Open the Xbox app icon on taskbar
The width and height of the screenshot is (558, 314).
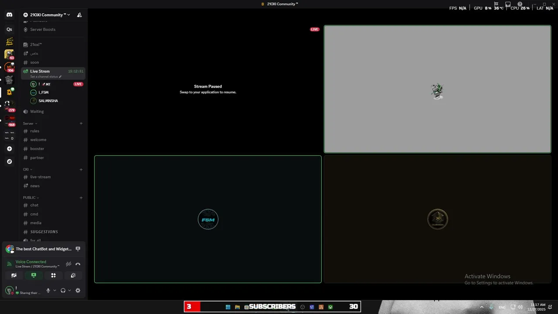coord(330,307)
